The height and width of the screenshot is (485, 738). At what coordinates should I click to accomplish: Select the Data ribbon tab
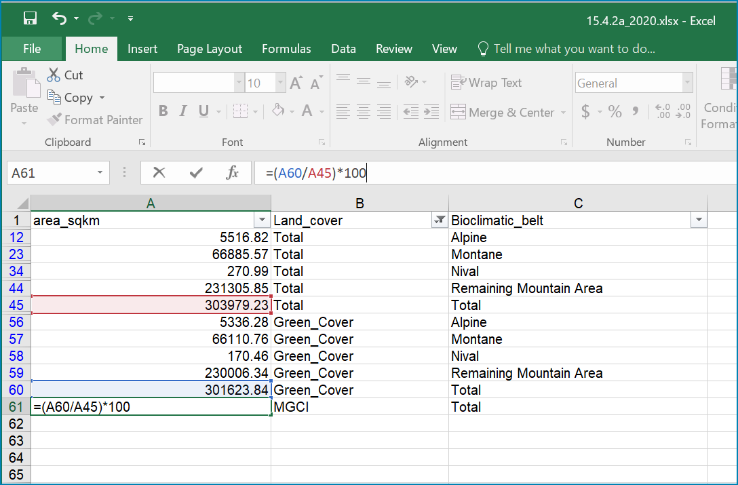(x=343, y=49)
